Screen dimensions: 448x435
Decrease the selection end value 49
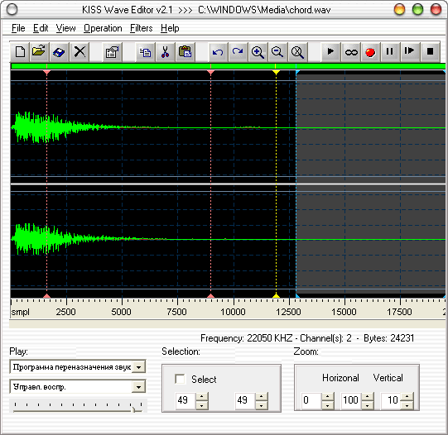pos(262,405)
